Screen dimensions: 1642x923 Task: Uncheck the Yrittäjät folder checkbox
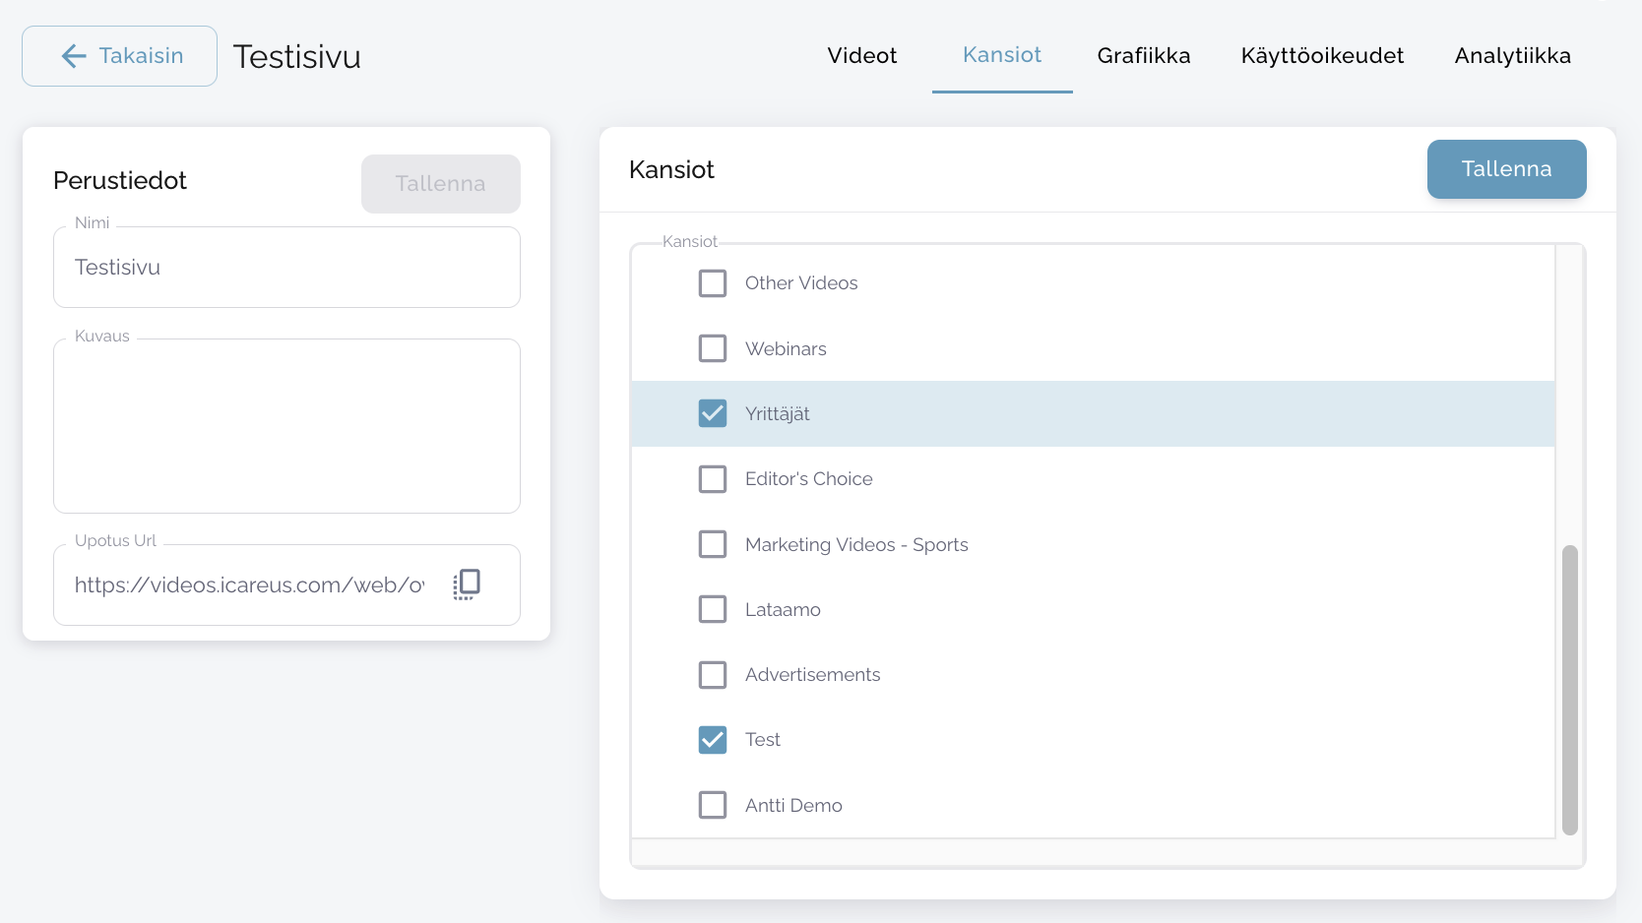(712, 413)
